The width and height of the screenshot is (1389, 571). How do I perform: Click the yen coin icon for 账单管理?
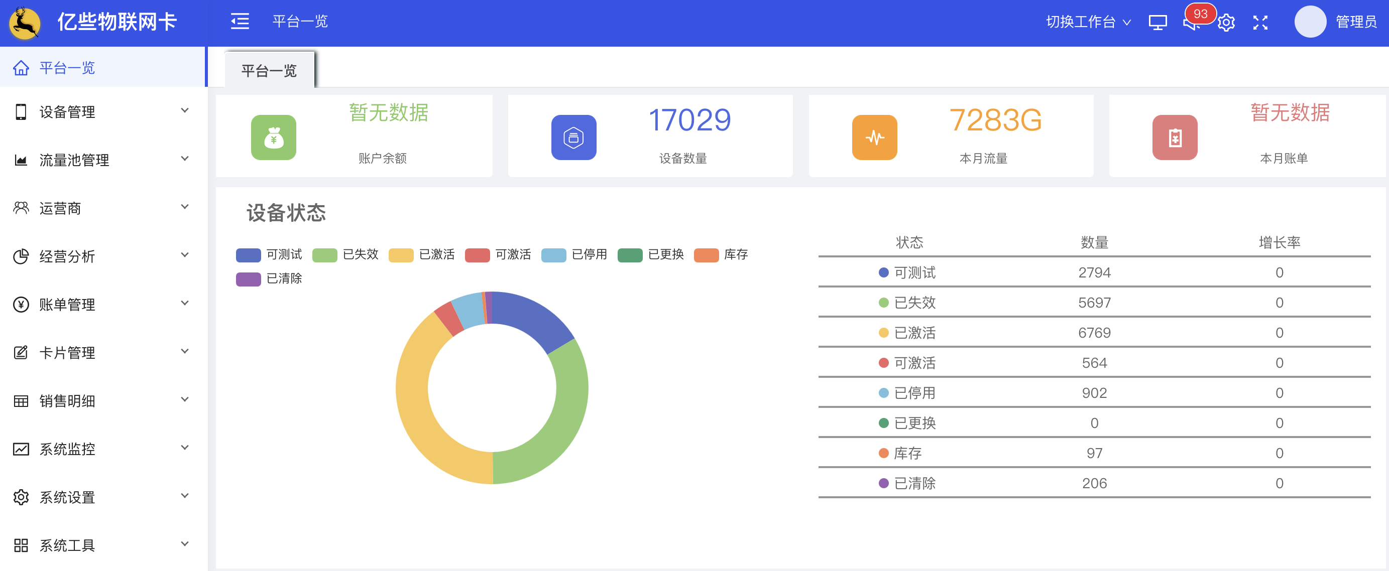[21, 305]
